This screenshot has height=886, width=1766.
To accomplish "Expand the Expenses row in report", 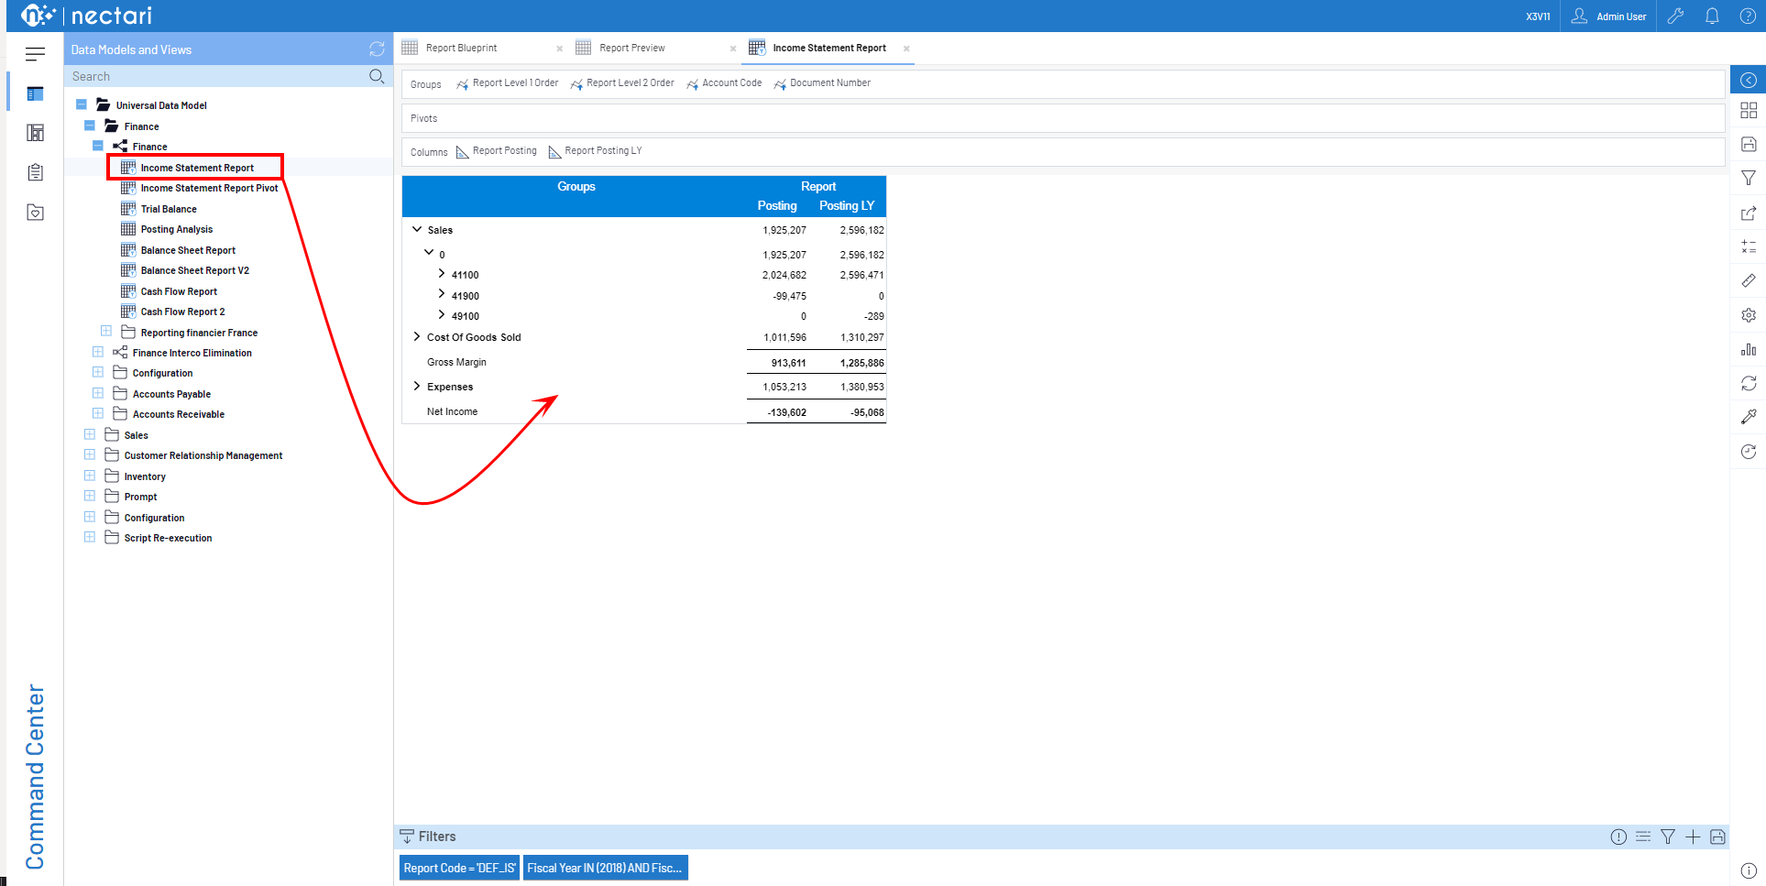I will 417,387.
